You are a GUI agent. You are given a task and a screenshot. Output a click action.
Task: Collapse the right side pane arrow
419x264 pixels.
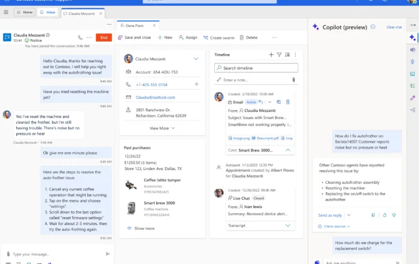tap(413, 25)
